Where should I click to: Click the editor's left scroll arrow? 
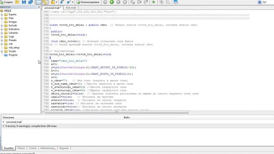tap(43, 112)
